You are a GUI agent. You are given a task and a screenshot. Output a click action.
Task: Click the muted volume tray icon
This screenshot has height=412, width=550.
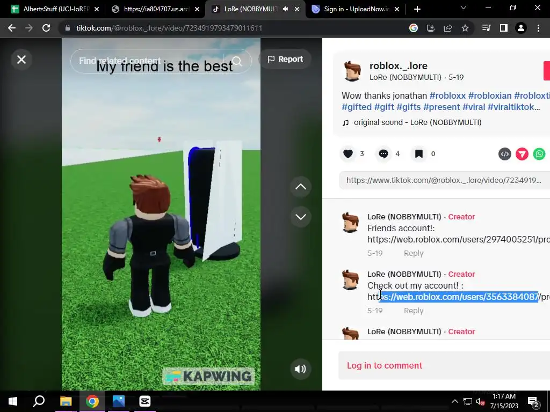tap(481, 402)
